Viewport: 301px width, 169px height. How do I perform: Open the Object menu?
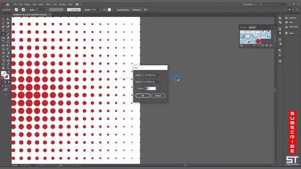(x=27, y=4)
